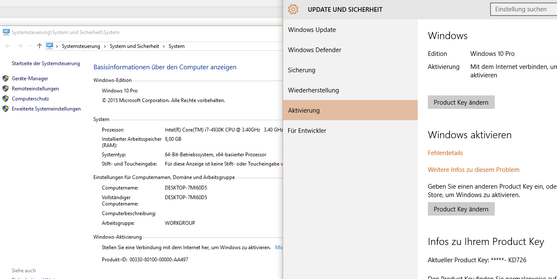The height and width of the screenshot is (279, 557).
Task: Click 64-Bit-Betriebssystem system type value
Action: point(215,155)
